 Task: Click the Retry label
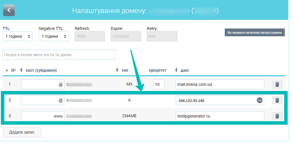click(x=152, y=29)
